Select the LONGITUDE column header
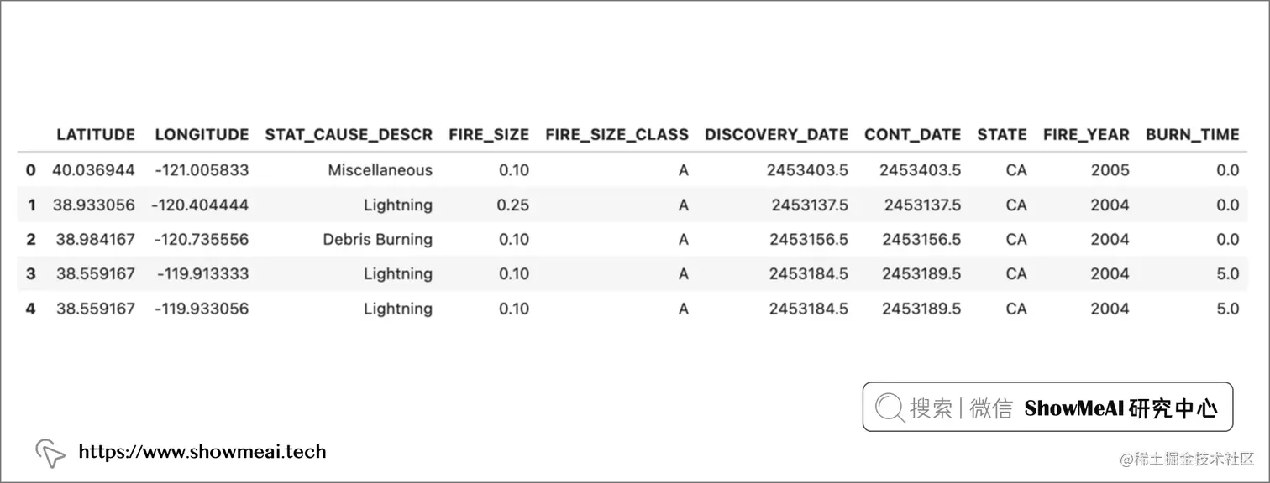1270x483 pixels. pos(202,135)
